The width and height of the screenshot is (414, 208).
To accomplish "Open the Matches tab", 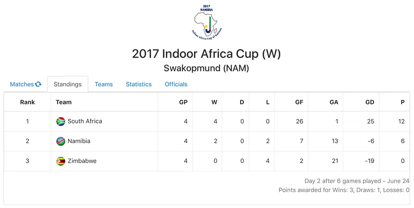I will [x=22, y=84].
